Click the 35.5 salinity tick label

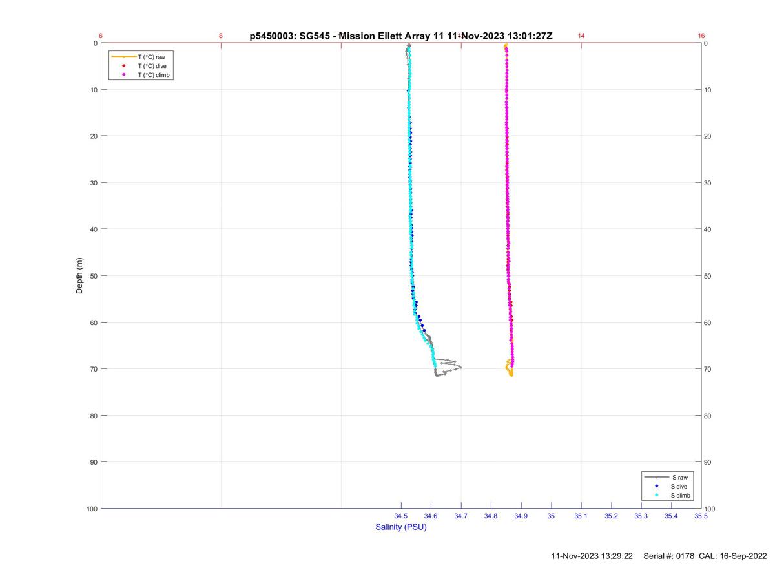[x=701, y=516]
